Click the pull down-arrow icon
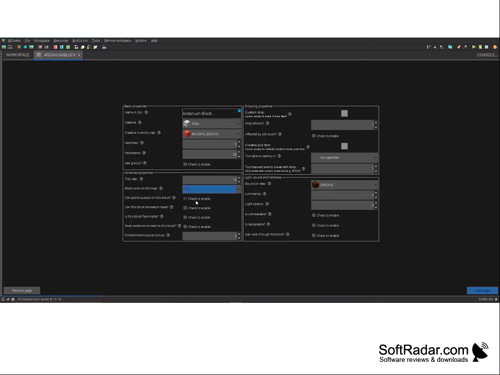The width and height of the screenshot is (500, 375). (435, 47)
